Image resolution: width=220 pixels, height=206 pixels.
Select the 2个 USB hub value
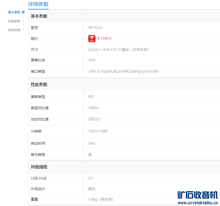pyautogui.click(x=91, y=178)
